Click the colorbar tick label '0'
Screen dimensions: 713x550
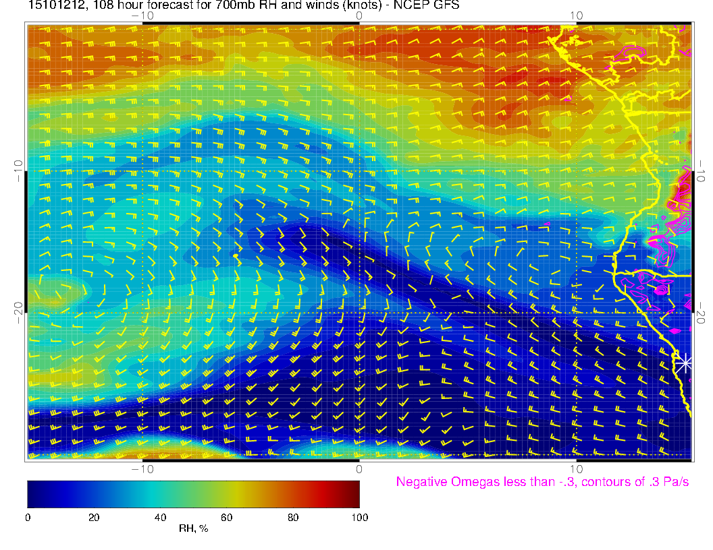28,518
